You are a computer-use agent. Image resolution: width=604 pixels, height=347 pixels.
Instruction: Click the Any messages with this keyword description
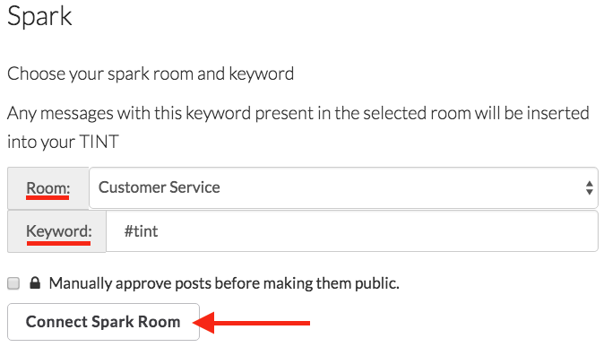pyautogui.click(x=298, y=127)
